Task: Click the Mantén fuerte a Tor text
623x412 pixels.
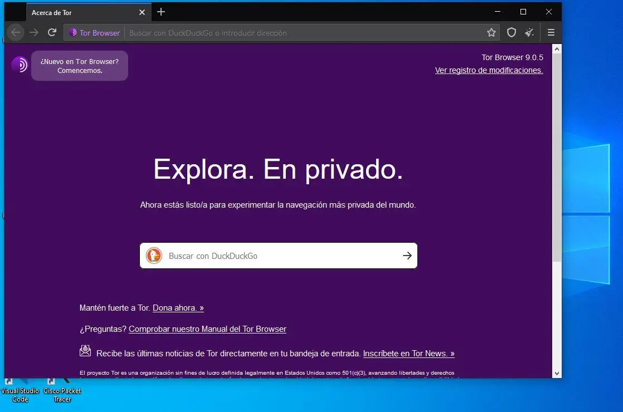Action: 114,308
